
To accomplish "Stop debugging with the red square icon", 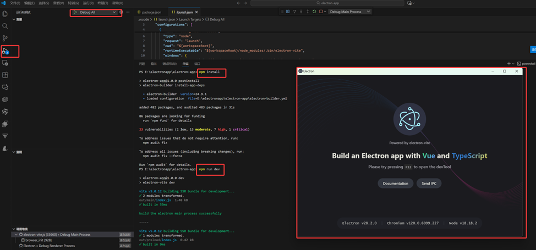I will [321, 12].
